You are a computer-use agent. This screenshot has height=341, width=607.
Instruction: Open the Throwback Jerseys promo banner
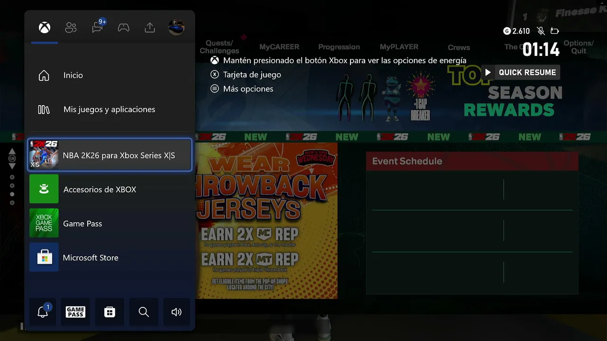tap(267, 221)
